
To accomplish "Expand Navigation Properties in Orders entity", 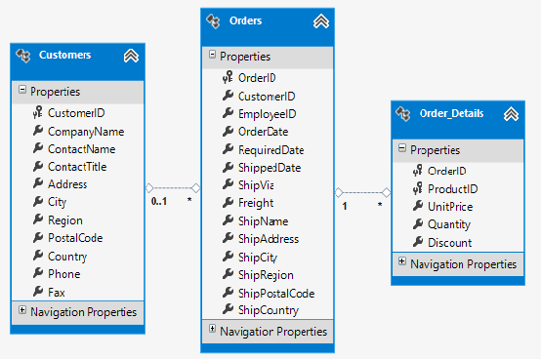I will pyautogui.click(x=212, y=329).
